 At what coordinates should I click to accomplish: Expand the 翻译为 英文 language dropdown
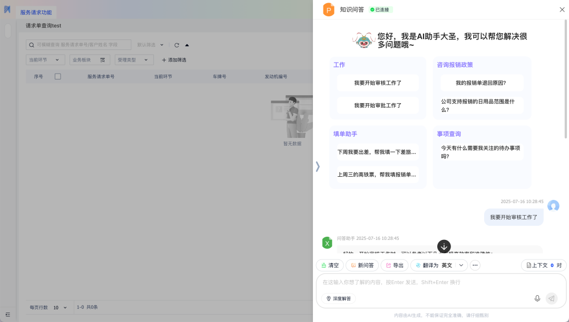tap(461, 265)
